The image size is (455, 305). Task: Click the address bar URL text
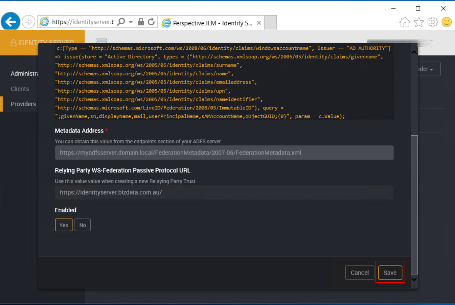[x=83, y=22]
